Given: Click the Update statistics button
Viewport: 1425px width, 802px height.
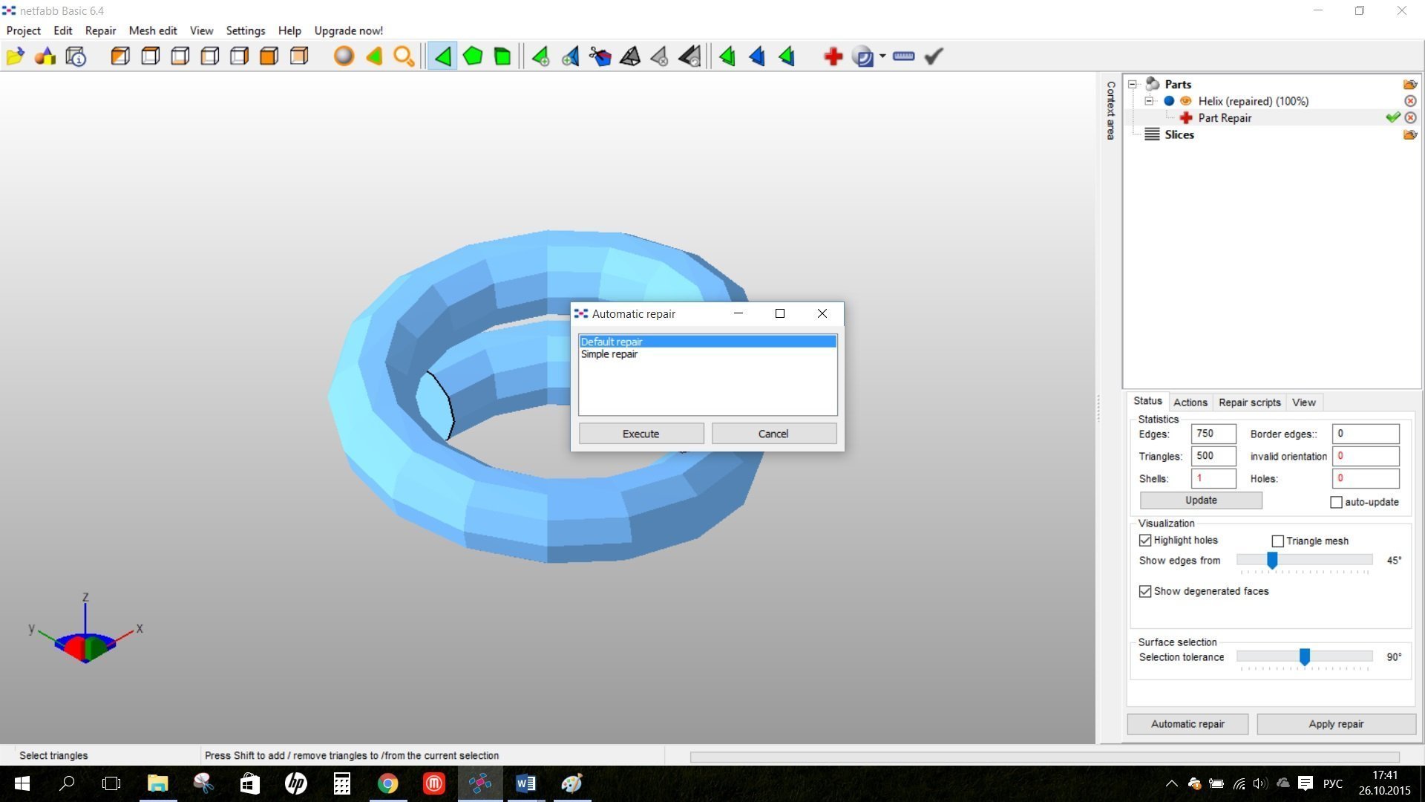Looking at the screenshot, I should pyautogui.click(x=1201, y=501).
